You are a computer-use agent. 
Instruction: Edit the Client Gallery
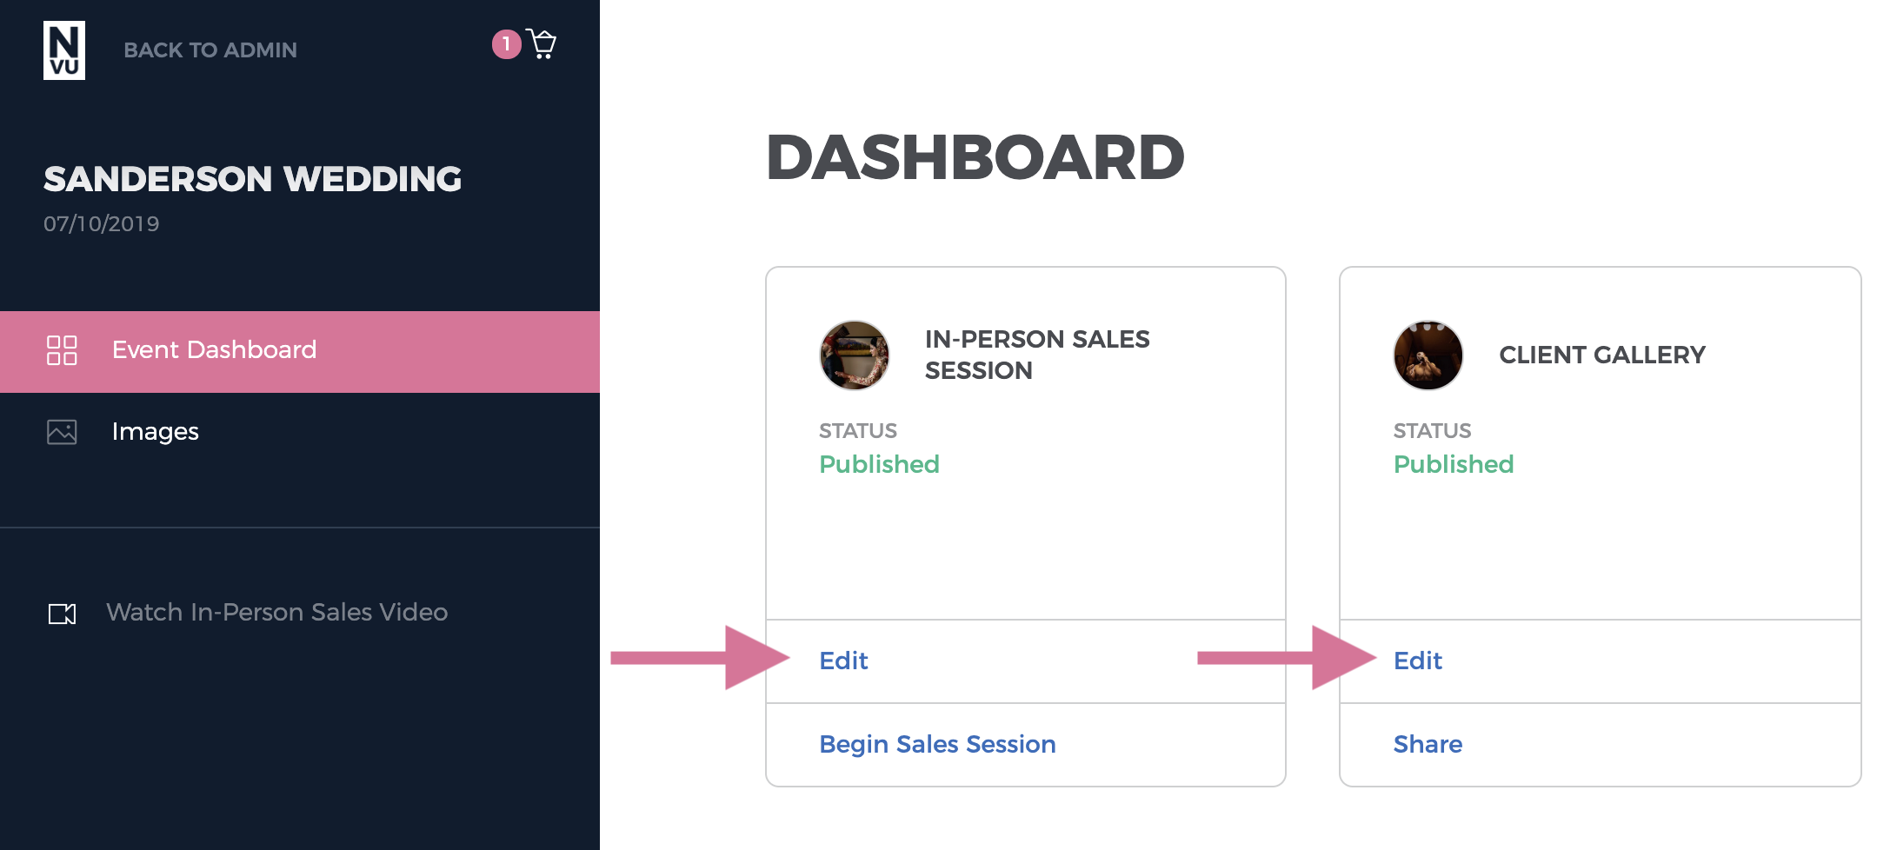pyautogui.click(x=1418, y=661)
